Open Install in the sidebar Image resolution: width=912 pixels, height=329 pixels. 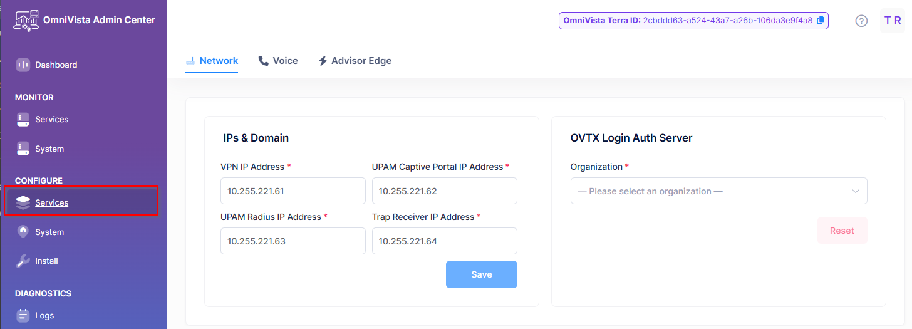(x=83, y=261)
